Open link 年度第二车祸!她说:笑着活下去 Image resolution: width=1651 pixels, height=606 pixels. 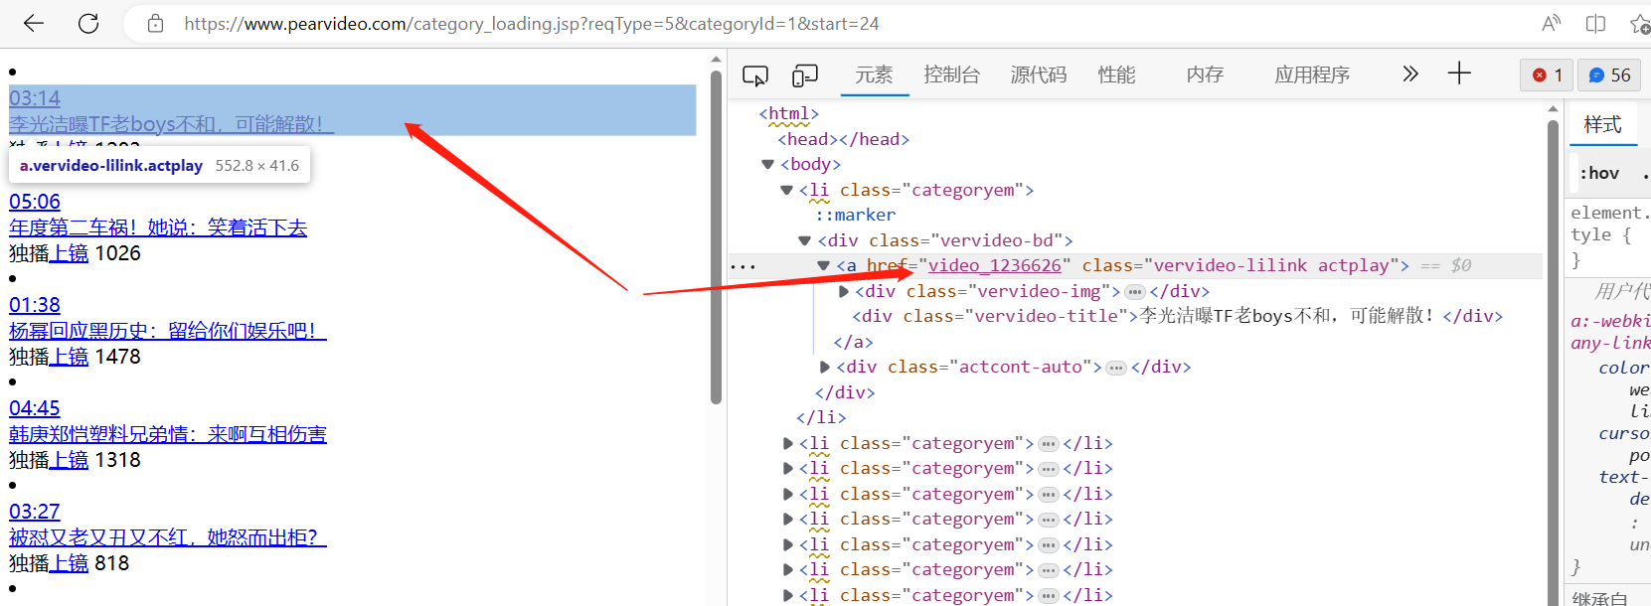pyautogui.click(x=158, y=227)
